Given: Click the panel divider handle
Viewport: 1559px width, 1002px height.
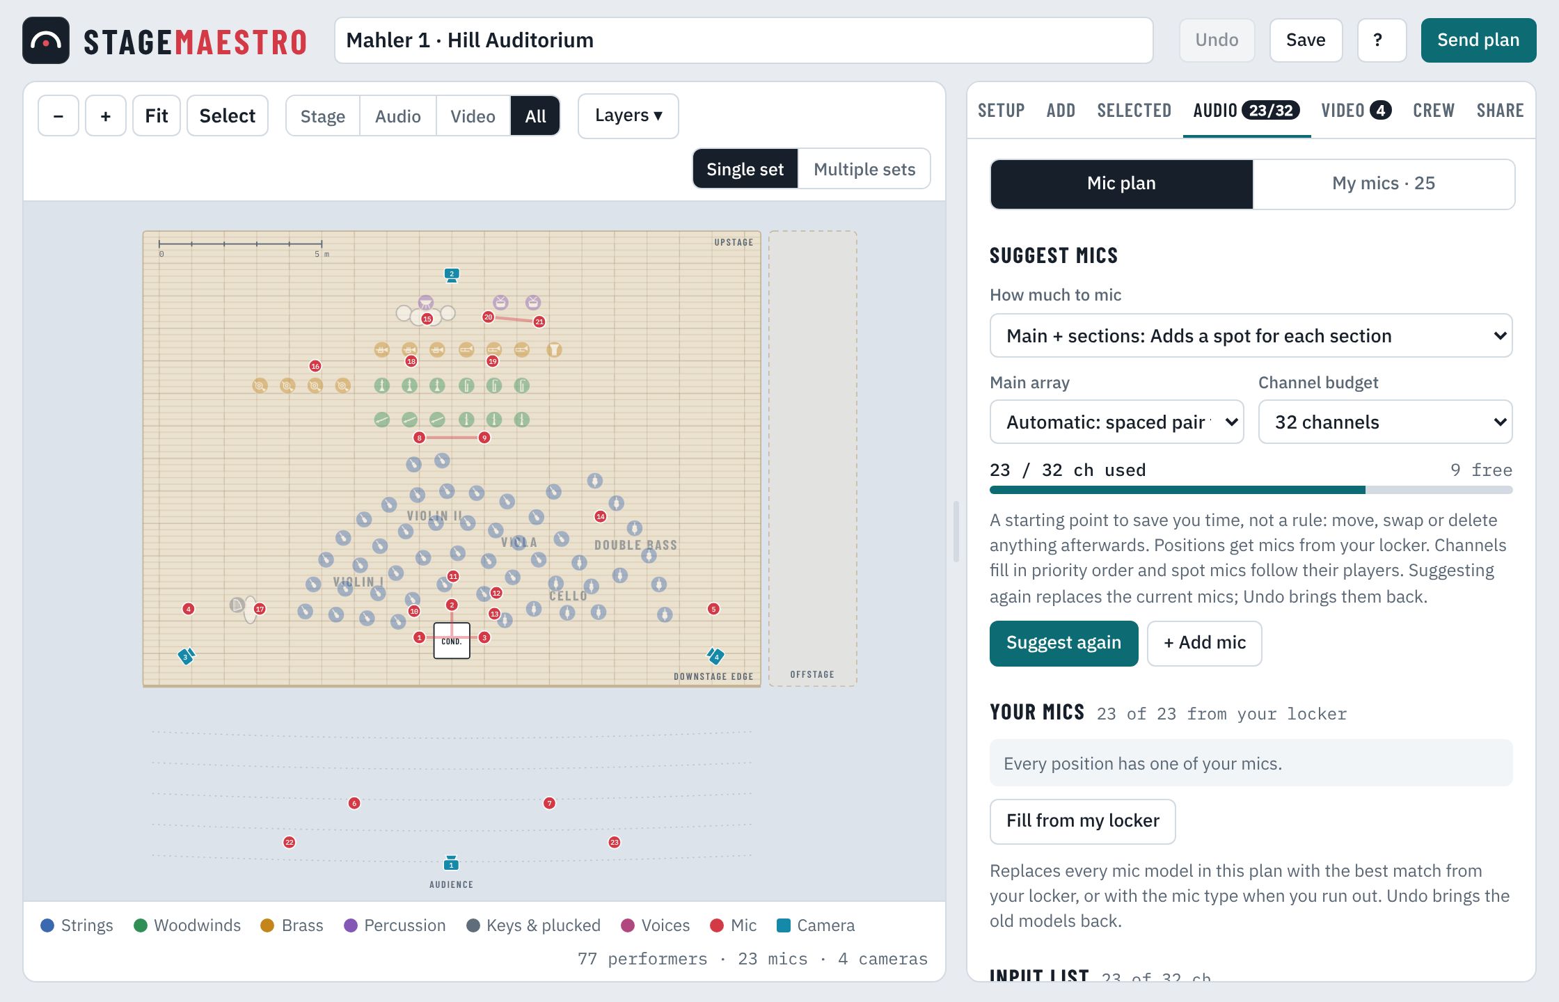Looking at the screenshot, I should [x=956, y=531].
